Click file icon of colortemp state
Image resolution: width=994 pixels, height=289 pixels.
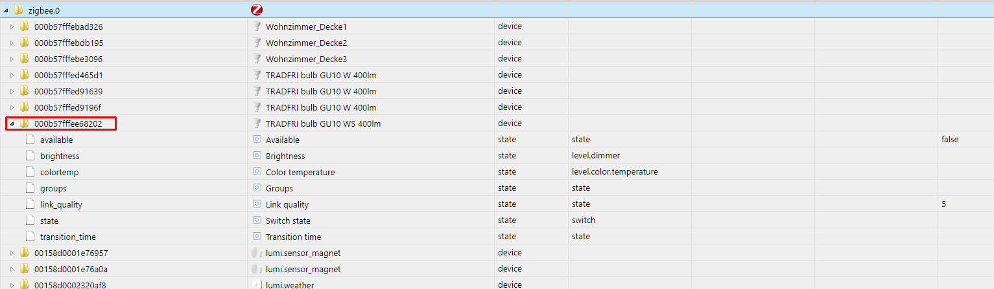(30, 172)
